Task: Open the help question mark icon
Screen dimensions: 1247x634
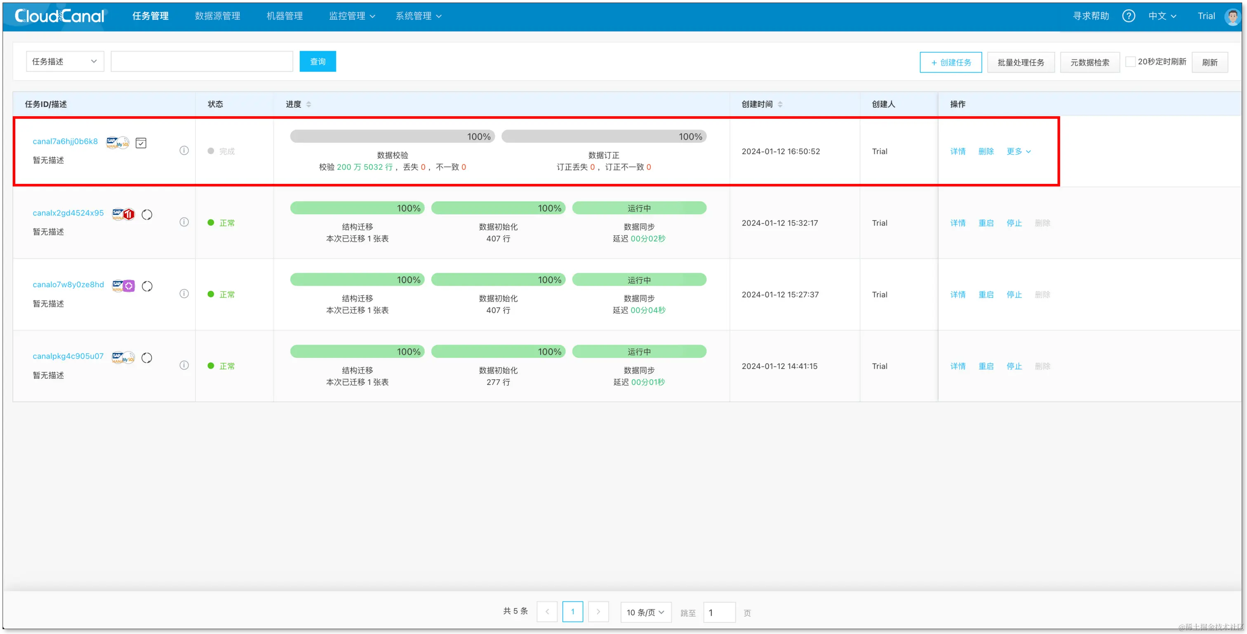Action: coord(1128,16)
